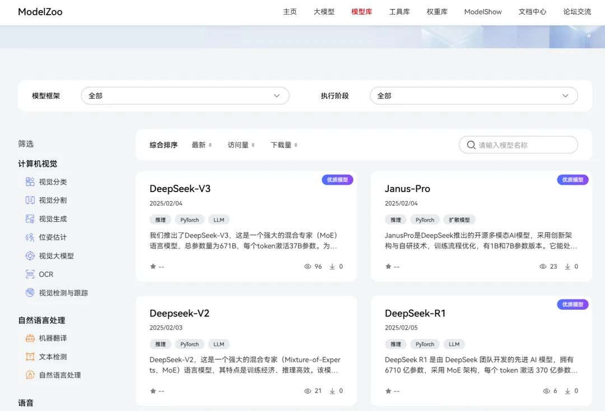
Task: Open 视觉检测与跟踪 using its sidebar icon
Action: pyautogui.click(x=31, y=292)
